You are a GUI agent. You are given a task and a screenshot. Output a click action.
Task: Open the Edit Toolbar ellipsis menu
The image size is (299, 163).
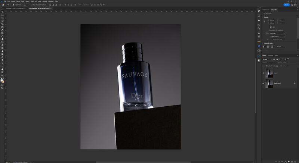[2, 75]
